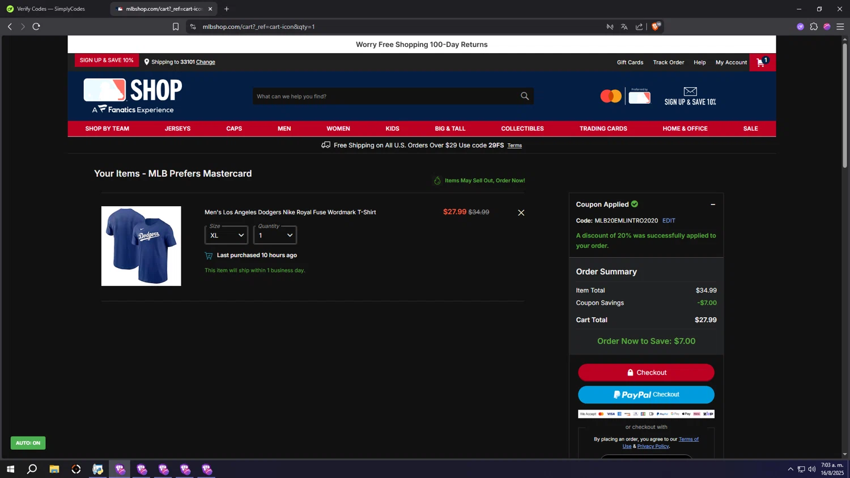Reload the page
Screen dimensions: 850x478
(36, 27)
